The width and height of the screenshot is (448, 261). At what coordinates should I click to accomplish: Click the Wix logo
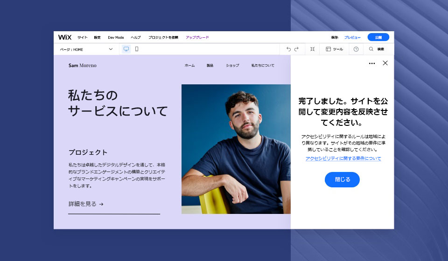65,37
